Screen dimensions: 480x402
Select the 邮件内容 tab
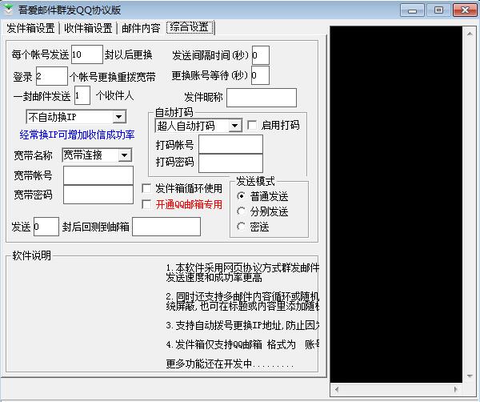[141, 28]
